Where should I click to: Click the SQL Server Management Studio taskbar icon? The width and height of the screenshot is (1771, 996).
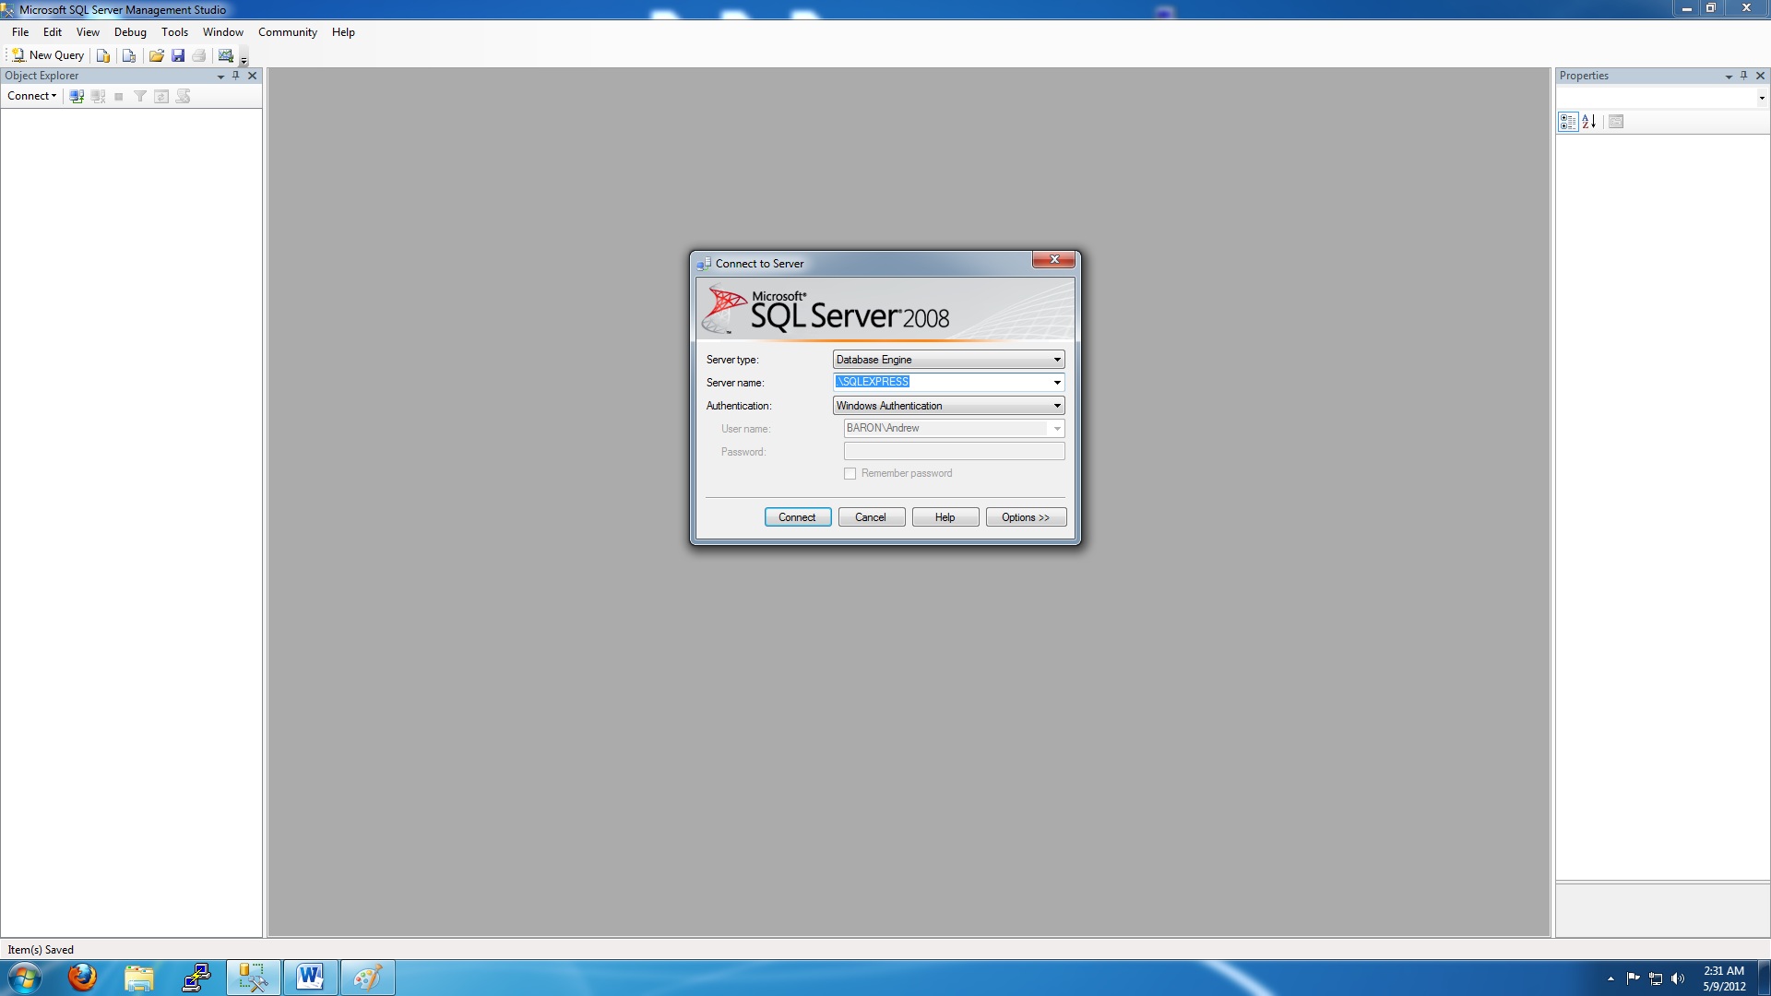(254, 978)
